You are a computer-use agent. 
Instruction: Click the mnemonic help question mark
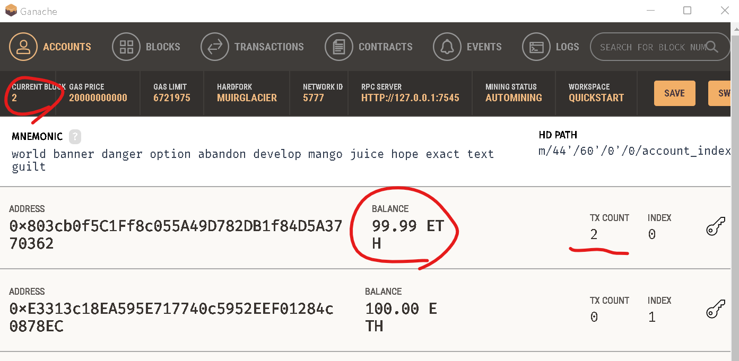tap(75, 136)
